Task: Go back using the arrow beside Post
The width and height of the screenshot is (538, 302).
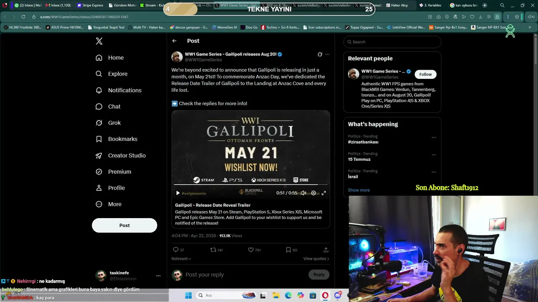Action: click(174, 41)
